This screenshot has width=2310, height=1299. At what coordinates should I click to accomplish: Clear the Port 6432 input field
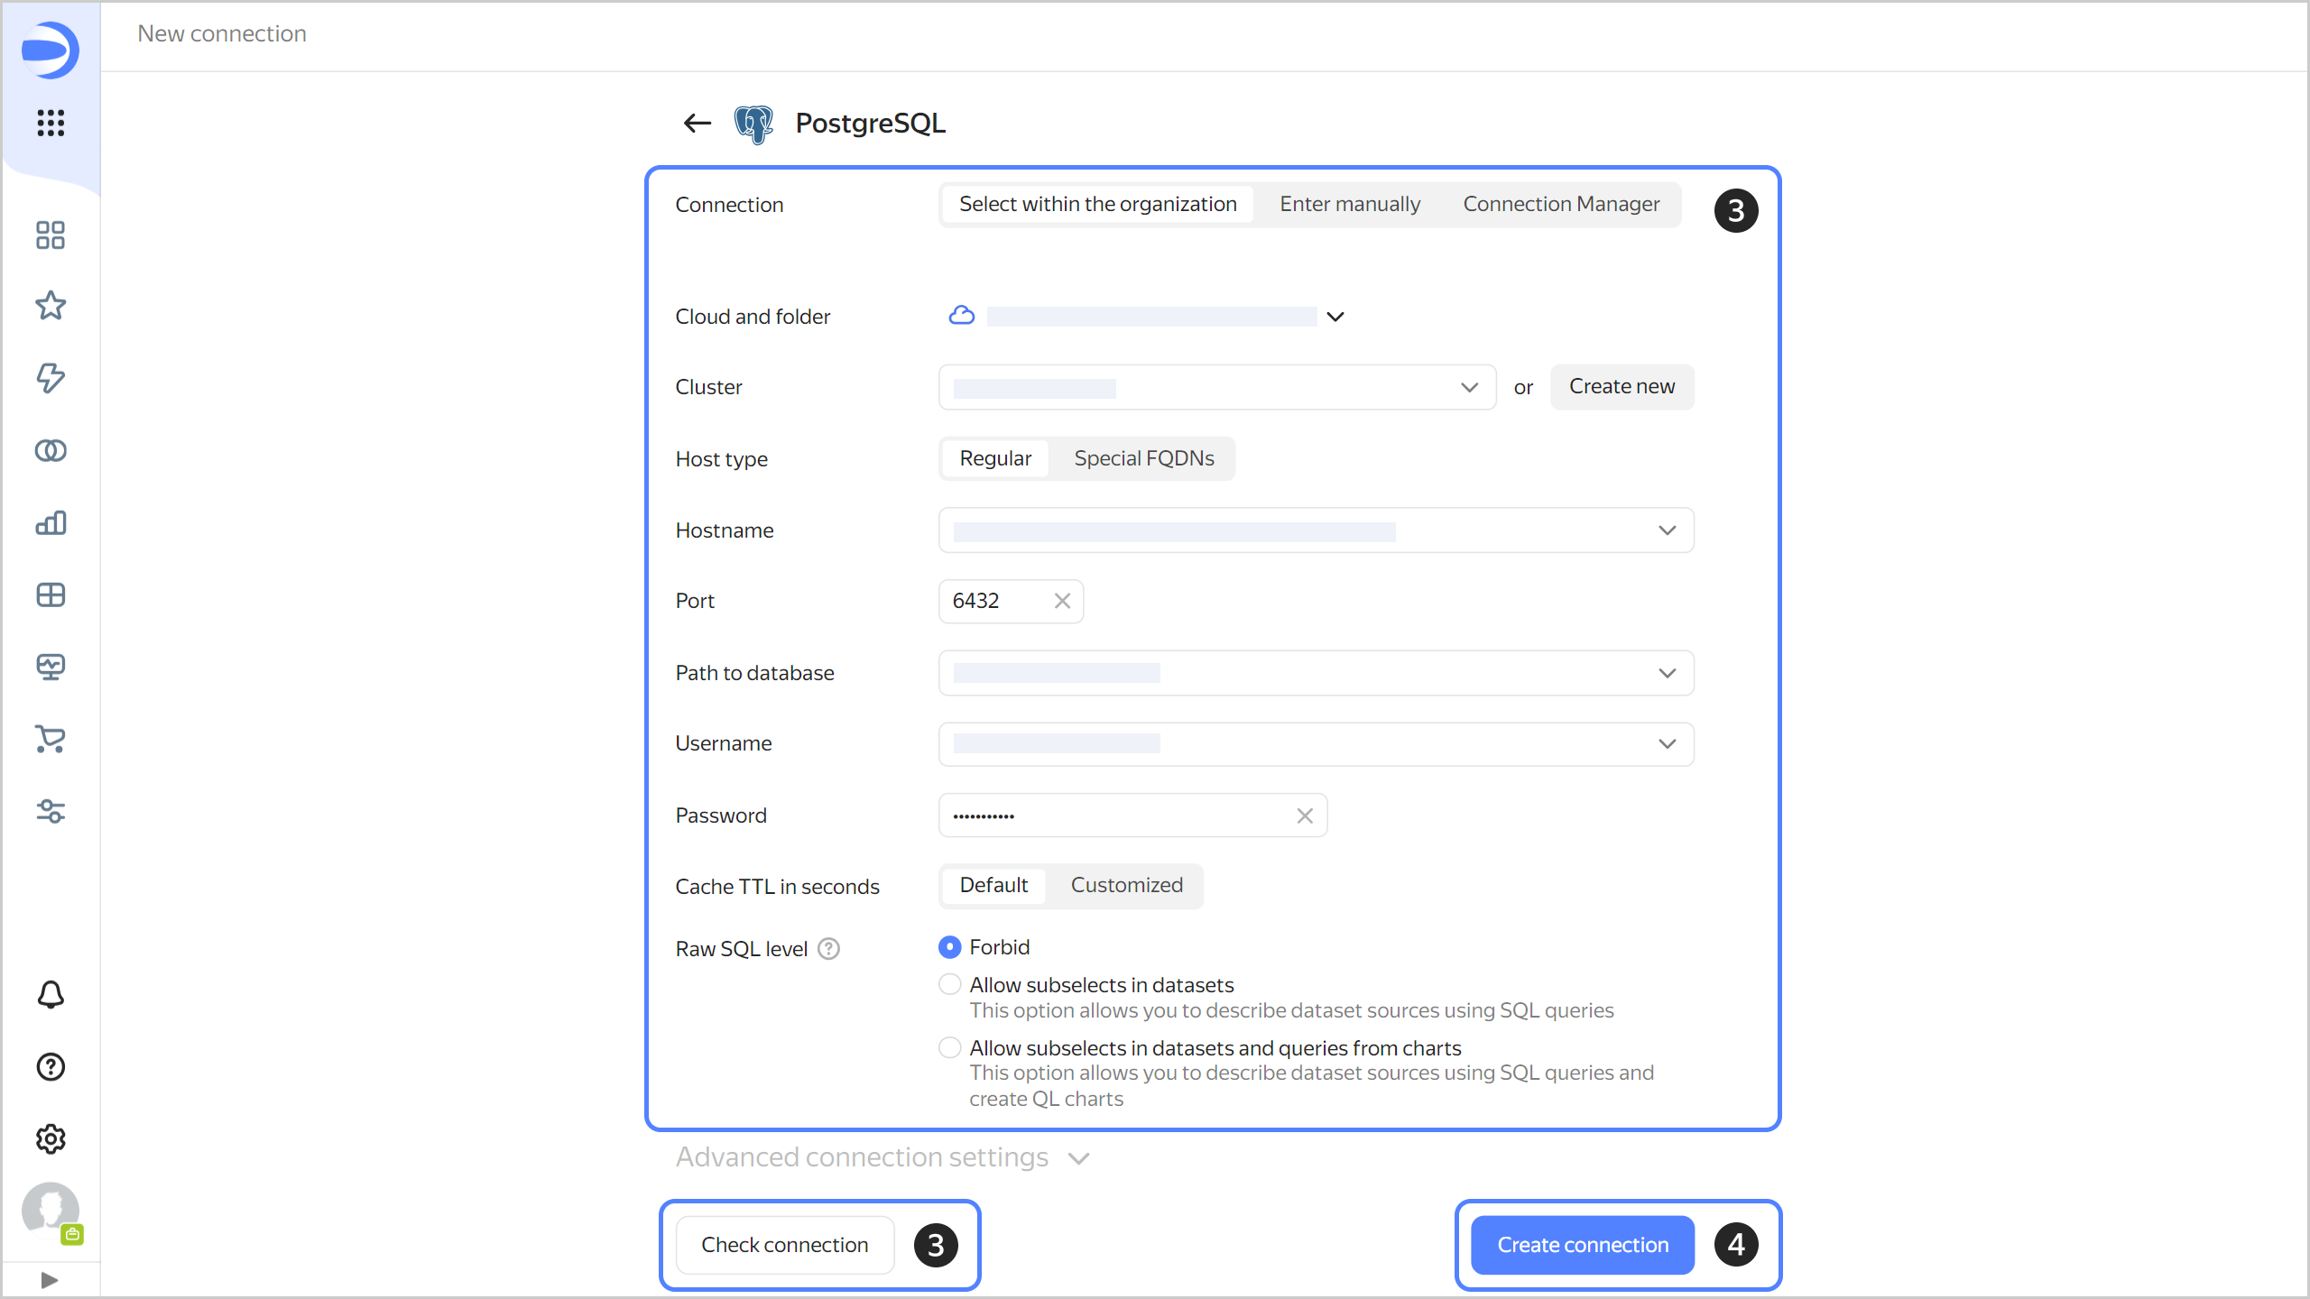[1061, 600]
